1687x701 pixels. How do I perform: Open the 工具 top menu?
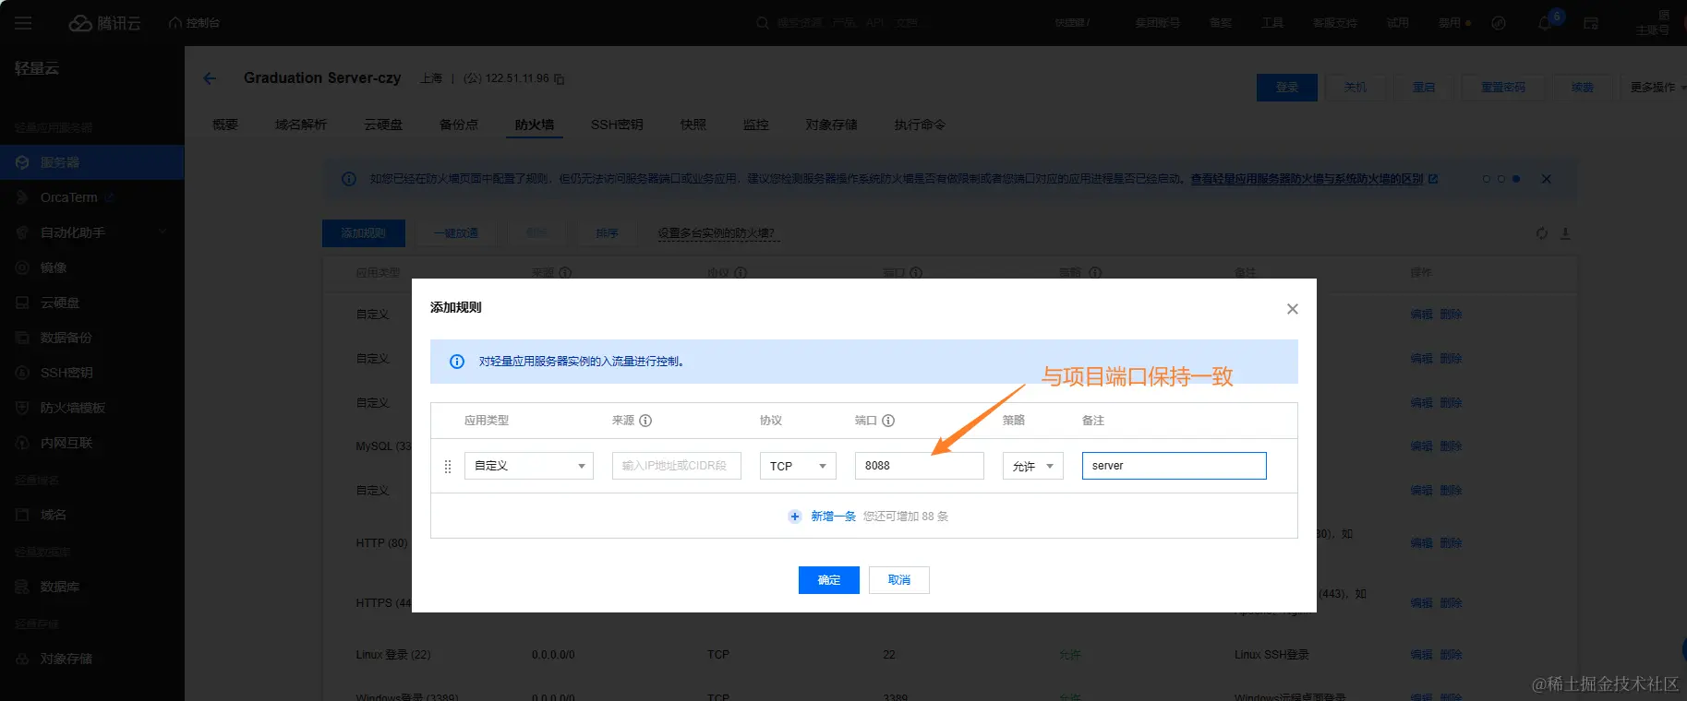(1272, 23)
